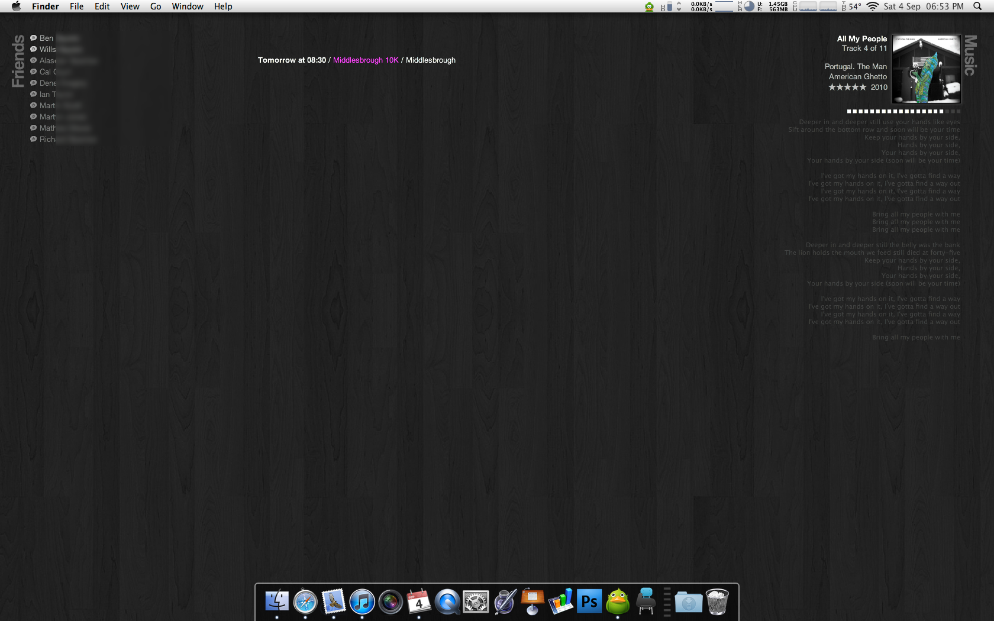Click the network speed KB/s readout
994x621 pixels.
[x=702, y=7]
